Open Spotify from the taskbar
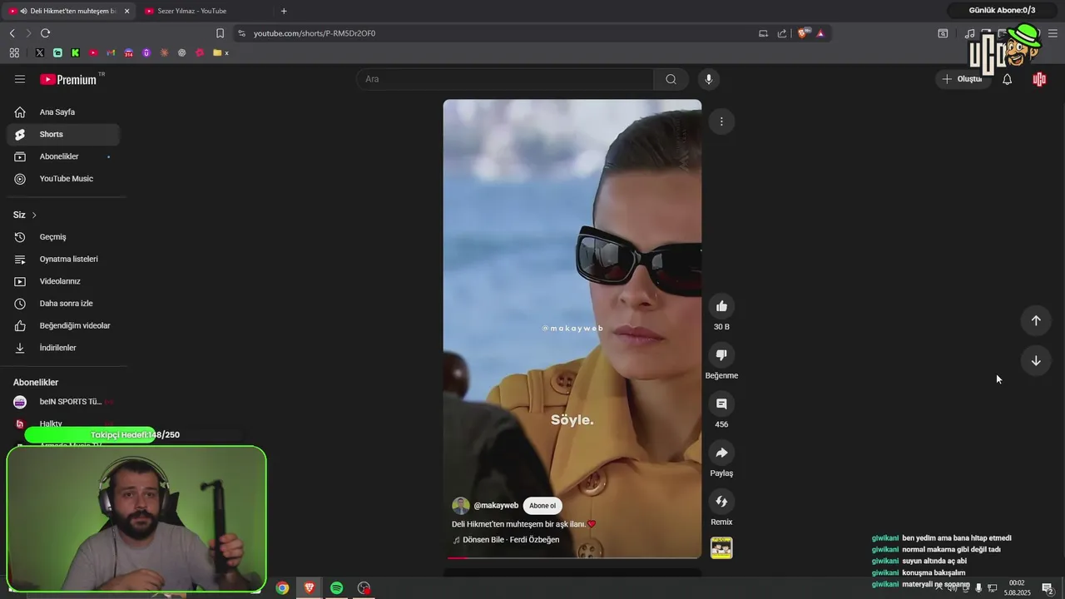Screen dimensions: 1065x599 click(x=336, y=588)
